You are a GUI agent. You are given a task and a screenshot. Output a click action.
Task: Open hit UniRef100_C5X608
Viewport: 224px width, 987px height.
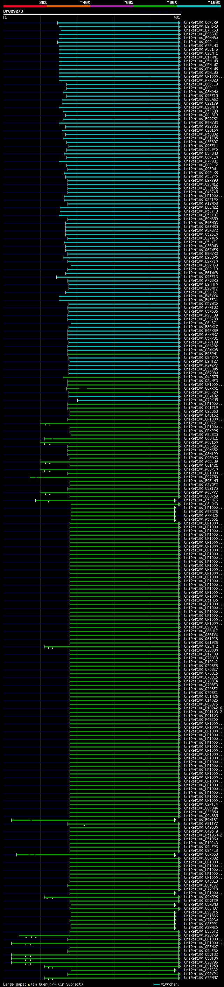click(x=201, y=111)
